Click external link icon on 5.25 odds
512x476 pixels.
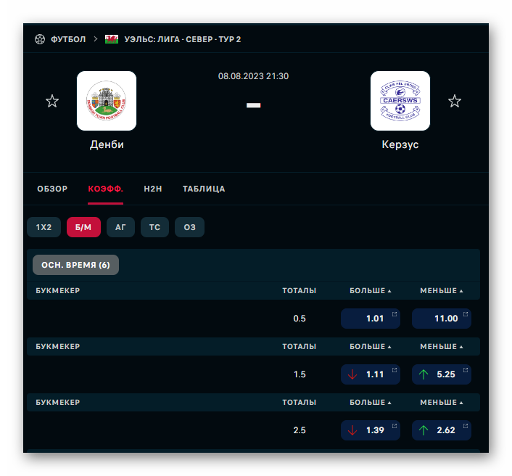click(x=466, y=370)
